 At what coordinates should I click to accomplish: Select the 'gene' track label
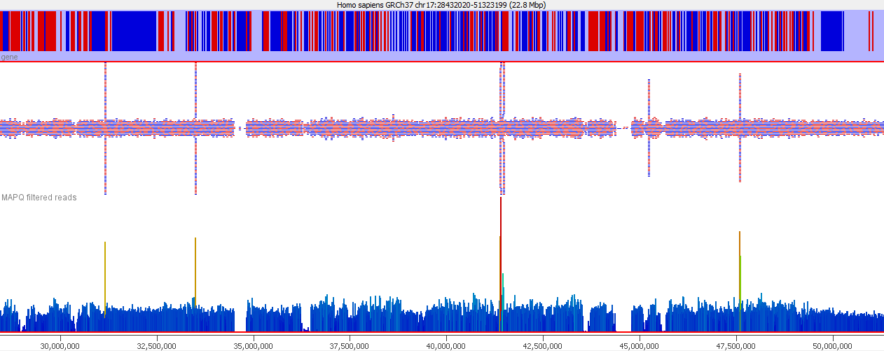[x=10, y=57]
